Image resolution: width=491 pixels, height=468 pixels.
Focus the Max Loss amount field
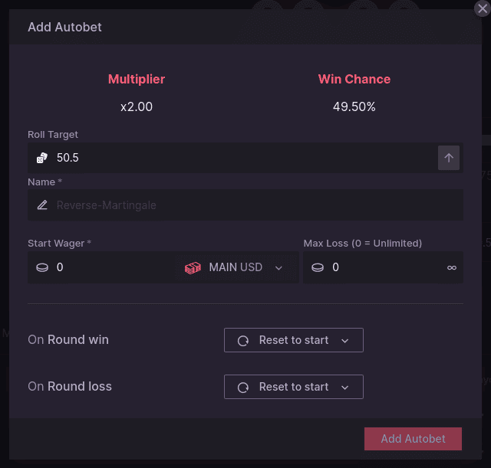tap(383, 267)
